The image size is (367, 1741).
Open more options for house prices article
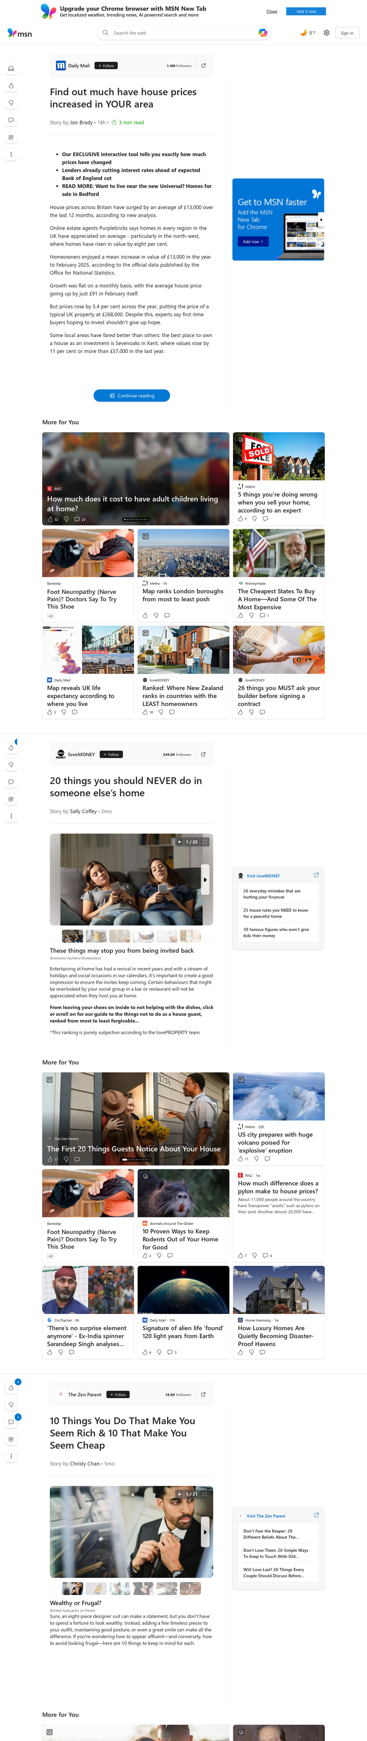[x=11, y=154]
